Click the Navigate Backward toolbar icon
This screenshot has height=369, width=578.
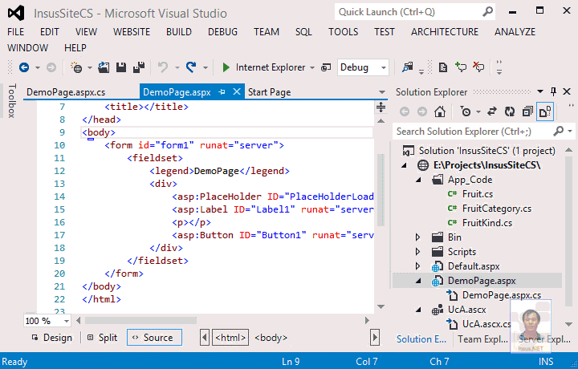click(x=24, y=67)
